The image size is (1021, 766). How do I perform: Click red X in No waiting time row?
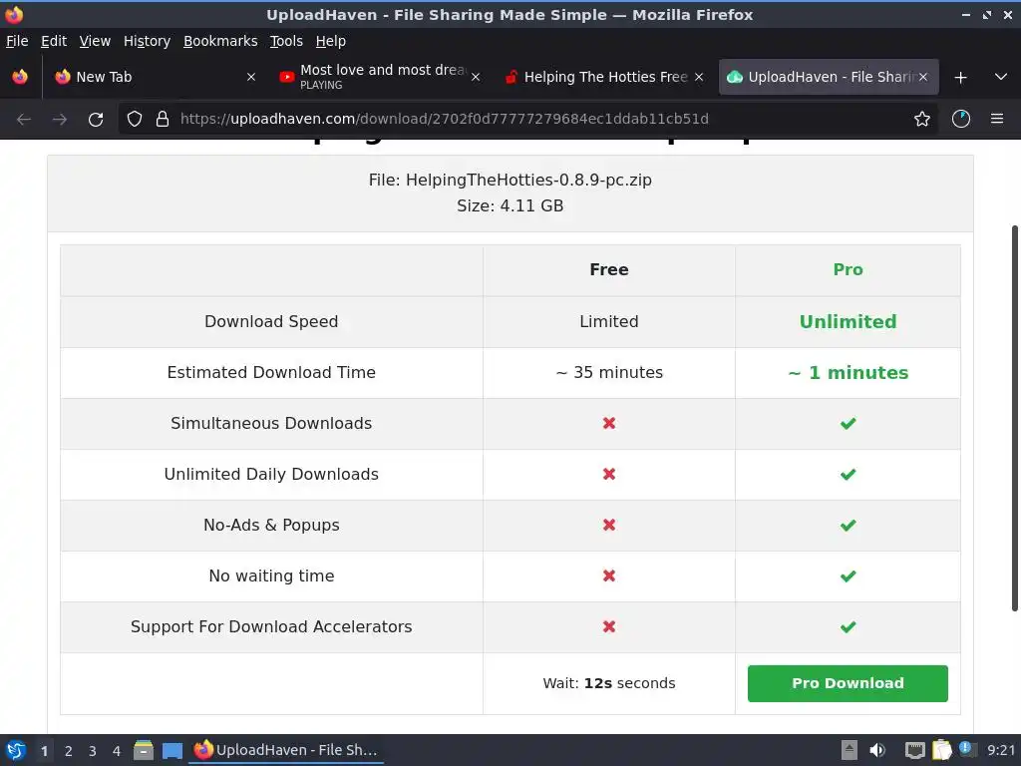pyautogui.click(x=609, y=575)
